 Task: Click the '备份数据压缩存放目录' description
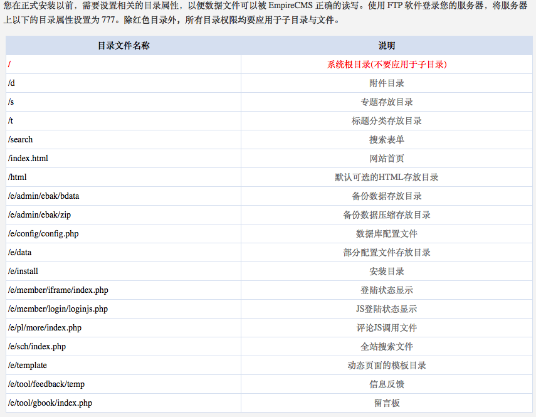tap(387, 214)
